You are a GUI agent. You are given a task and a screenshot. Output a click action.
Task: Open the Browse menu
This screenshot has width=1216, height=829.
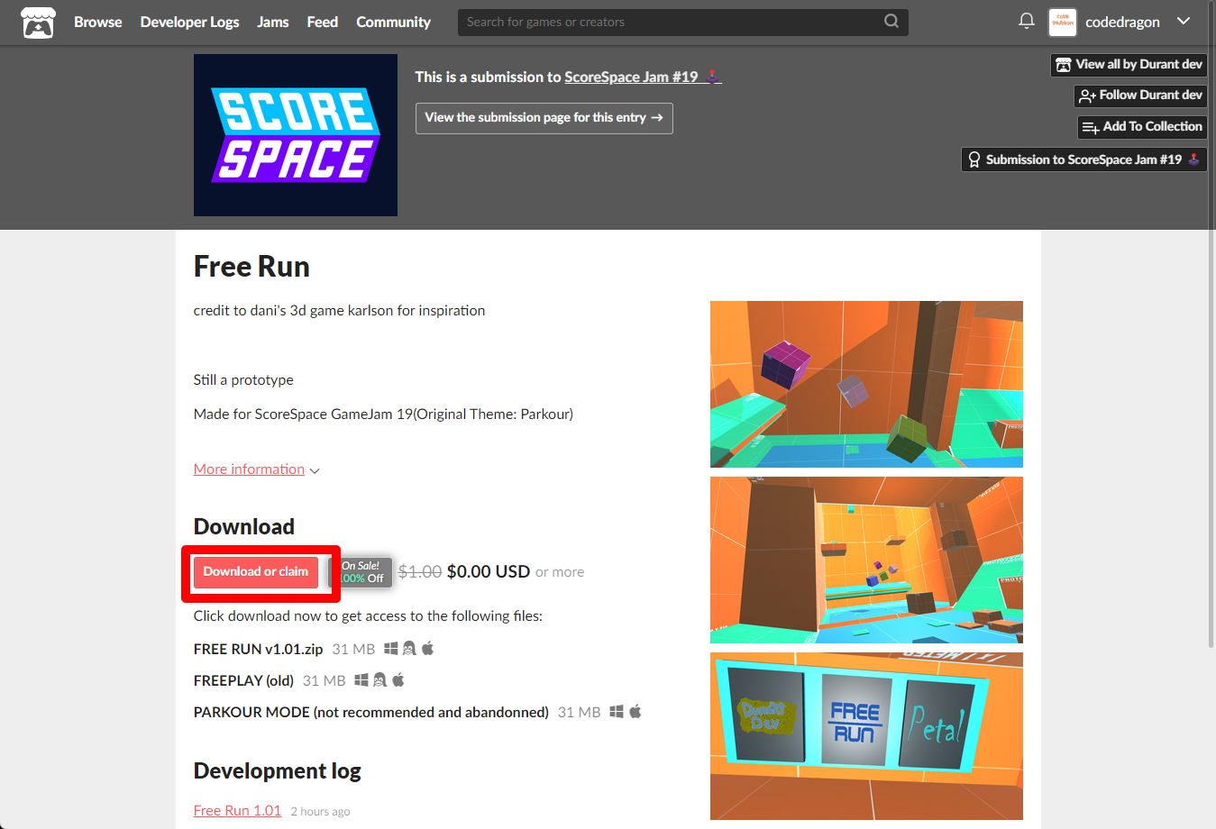click(97, 22)
